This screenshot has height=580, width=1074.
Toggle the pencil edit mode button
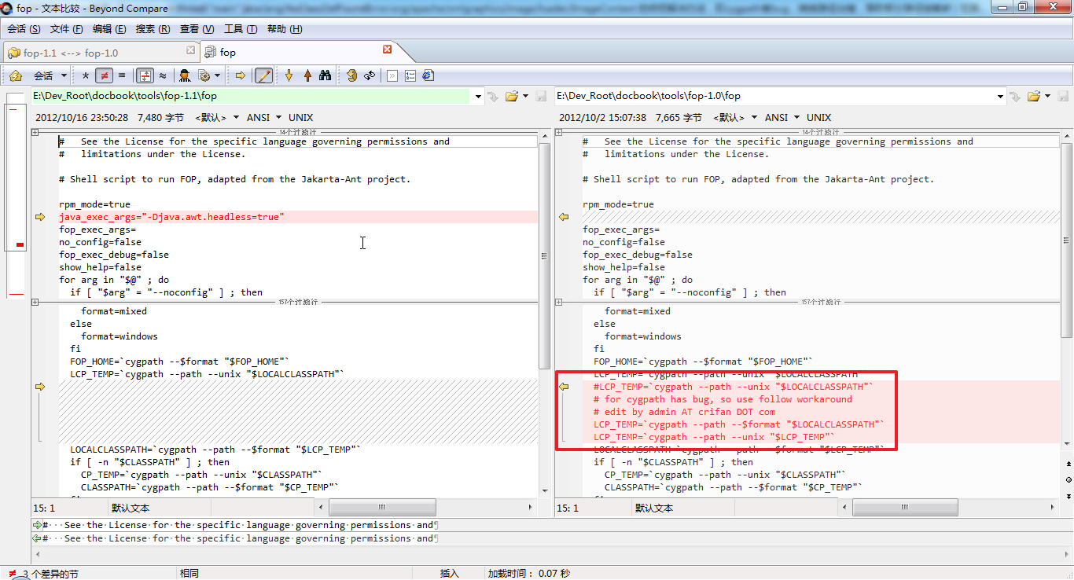[x=264, y=76]
